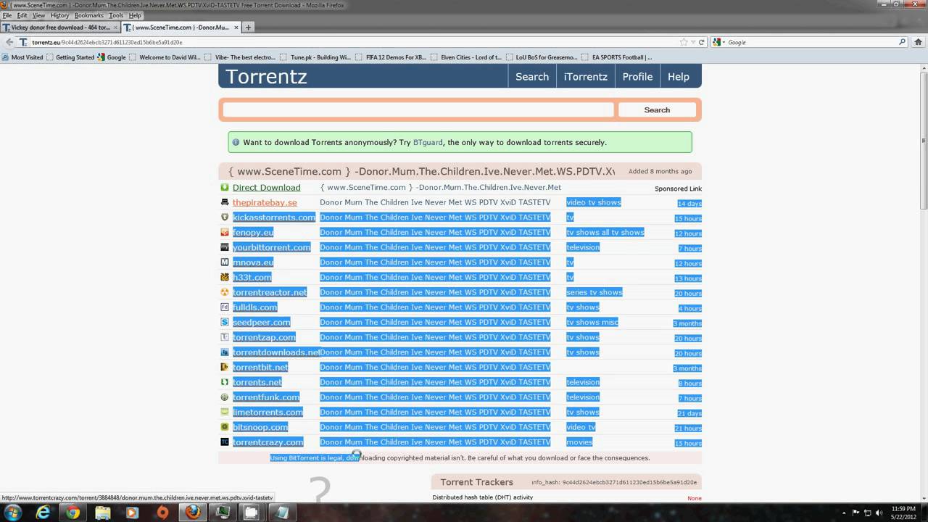This screenshot has height=522, width=928.
Task: Open a new tab with the plus button
Action: (248, 28)
